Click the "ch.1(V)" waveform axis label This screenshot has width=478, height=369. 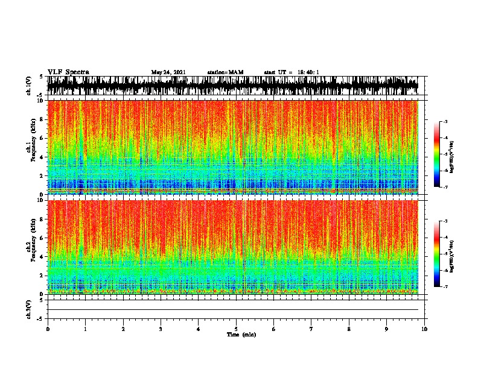tap(29, 86)
